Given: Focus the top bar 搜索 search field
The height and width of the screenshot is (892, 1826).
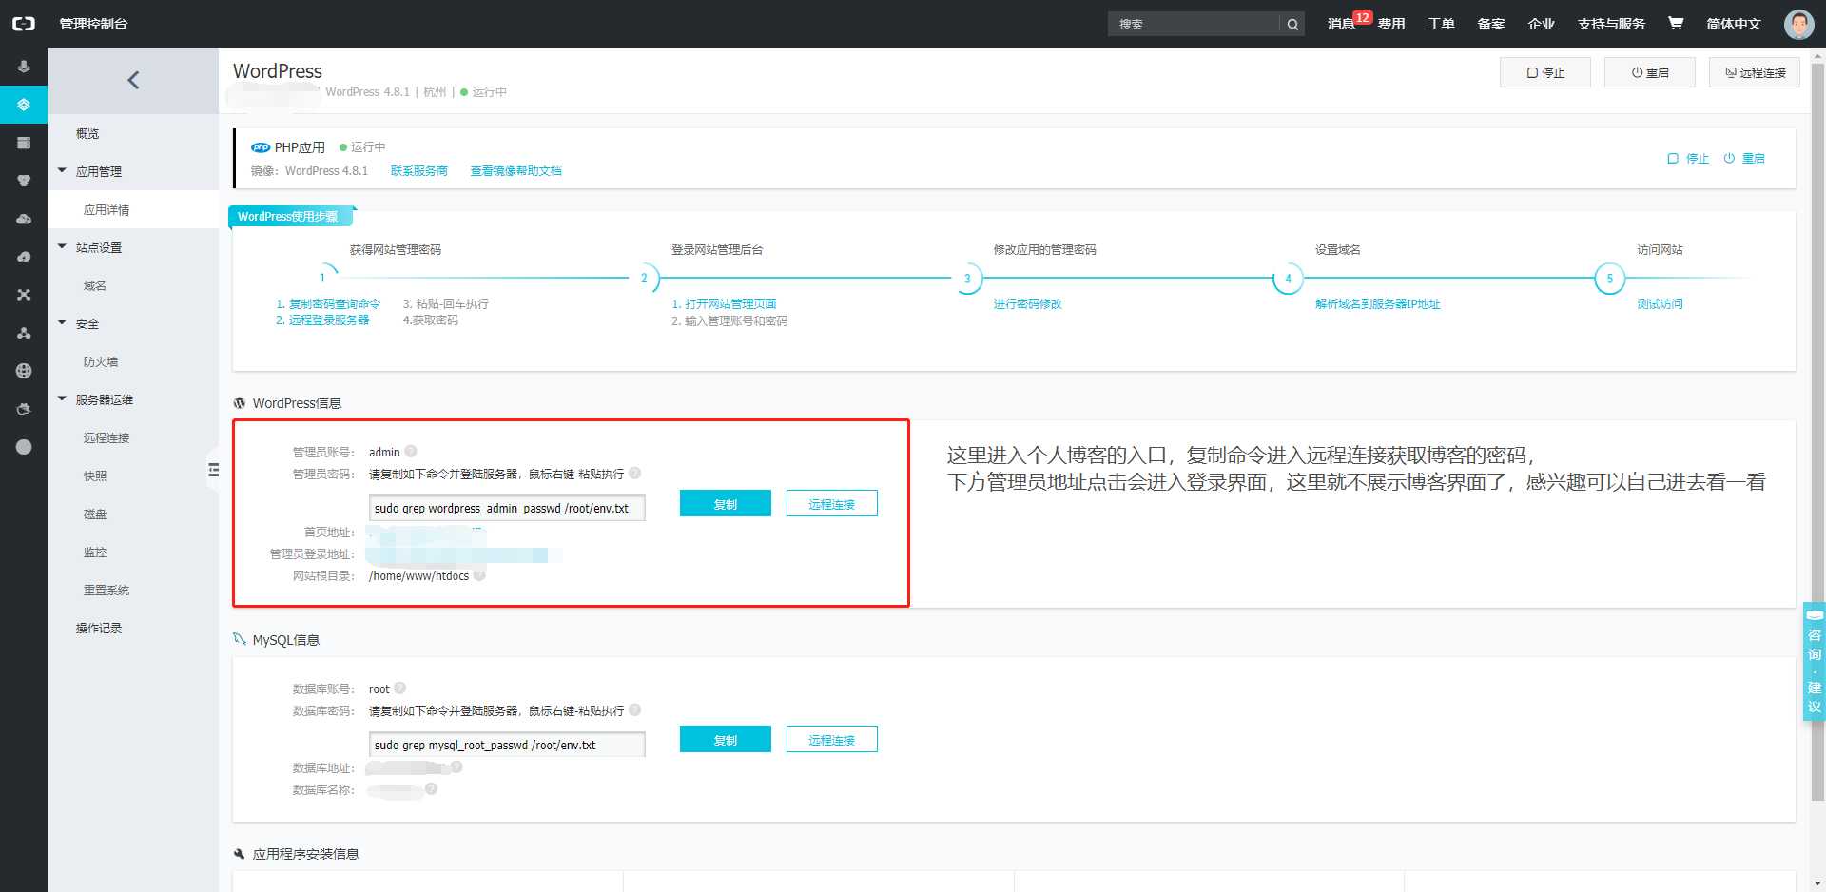Looking at the screenshot, I should tap(1194, 25).
